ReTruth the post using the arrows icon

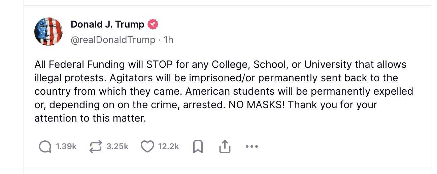tap(96, 146)
